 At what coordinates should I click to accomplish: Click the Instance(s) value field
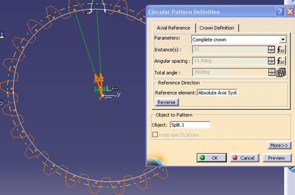(230, 50)
